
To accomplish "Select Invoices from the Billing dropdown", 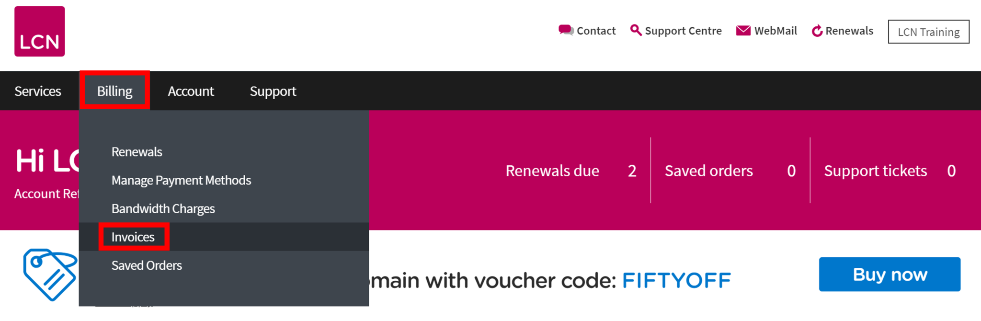I will click(133, 236).
